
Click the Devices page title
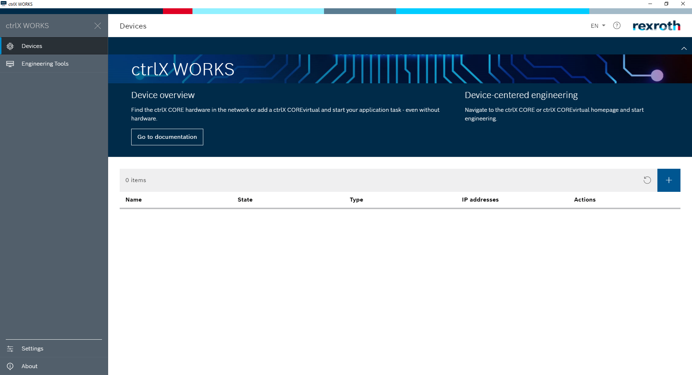pyautogui.click(x=133, y=26)
